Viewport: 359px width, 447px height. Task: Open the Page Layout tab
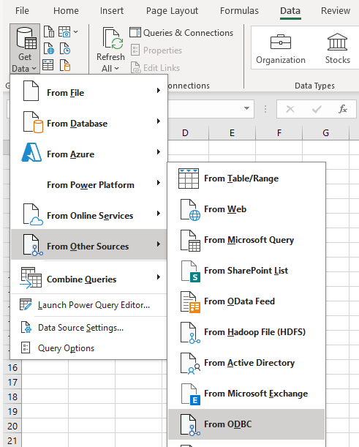pos(172,11)
